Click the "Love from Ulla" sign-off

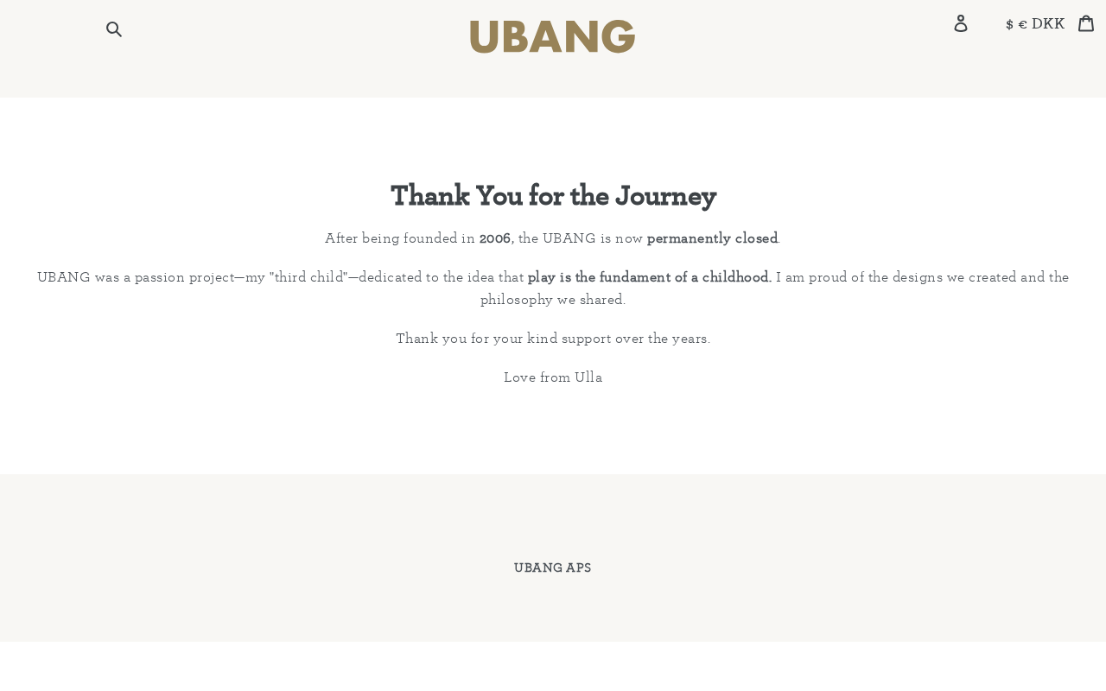(x=553, y=377)
